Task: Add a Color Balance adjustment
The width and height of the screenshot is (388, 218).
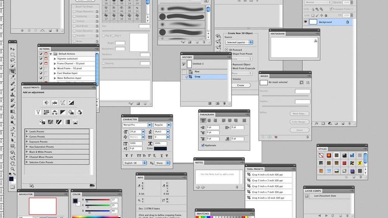Action: click(55, 112)
